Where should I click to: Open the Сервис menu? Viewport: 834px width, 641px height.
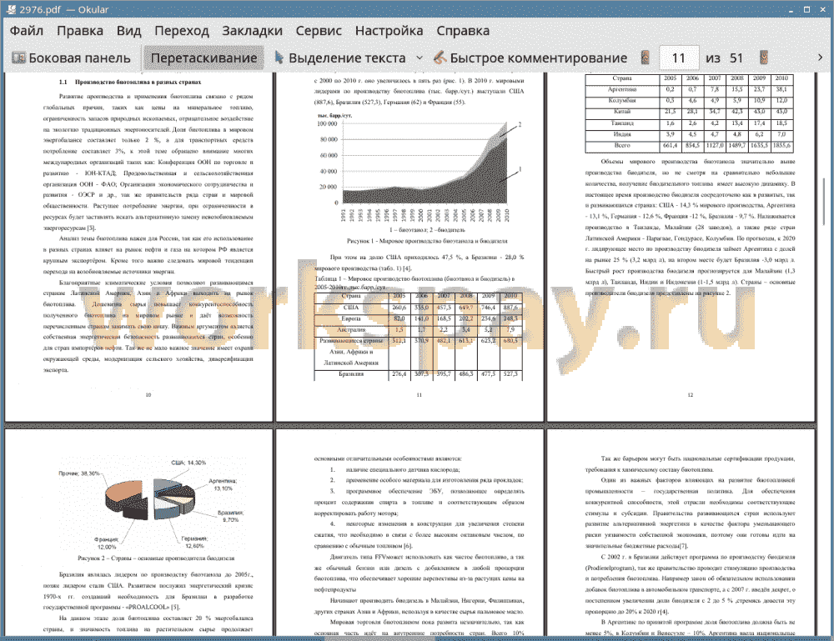click(319, 31)
